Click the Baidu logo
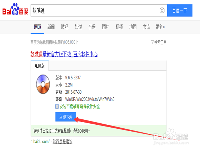This screenshot has width=200, height=150. [15, 9]
